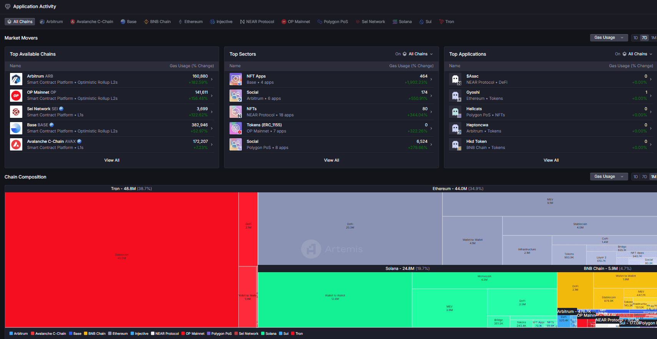The height and width of the screenshot is (339, 657).
Task: Click Ethereum MEV 9.1M treemap block
Action: [x=550, y=204]
